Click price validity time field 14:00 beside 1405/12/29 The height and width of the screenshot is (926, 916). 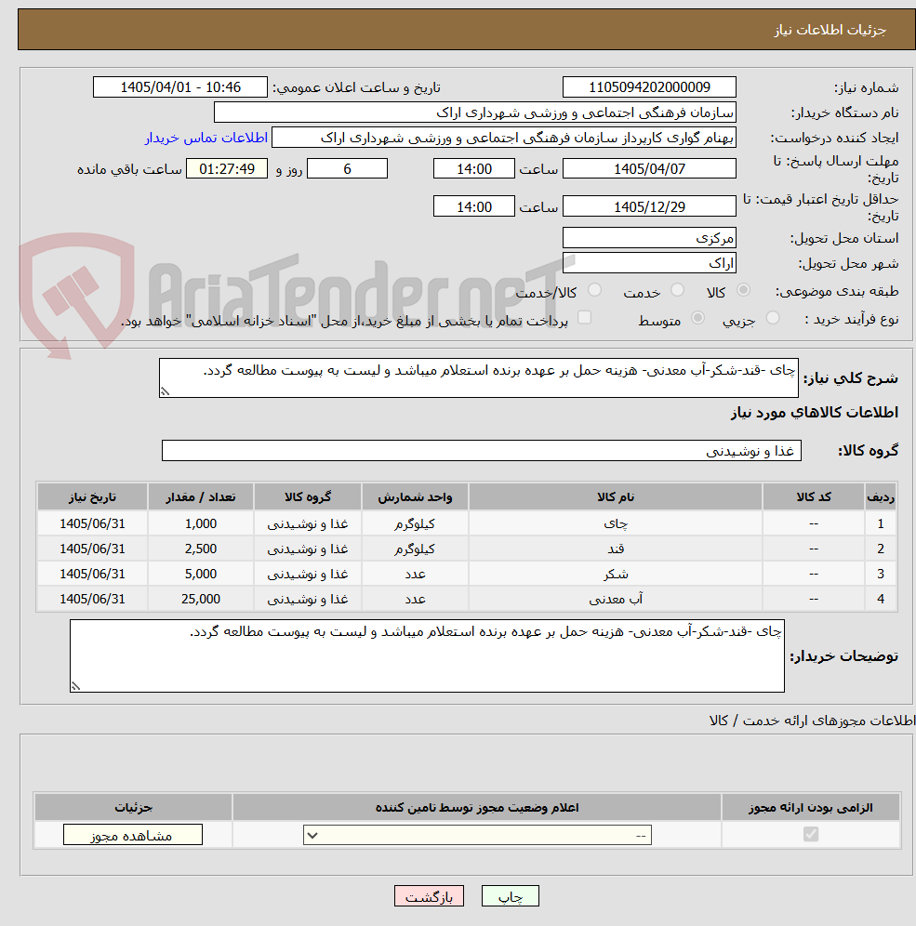click(x=473, y=206)
